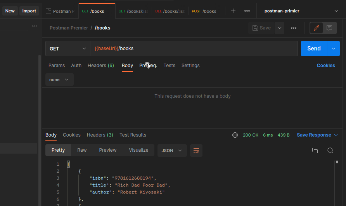This screenshot has width=346, height=206.
Task: Open comments mode icon
Action: pyautogui.click(x=329, y=28)
